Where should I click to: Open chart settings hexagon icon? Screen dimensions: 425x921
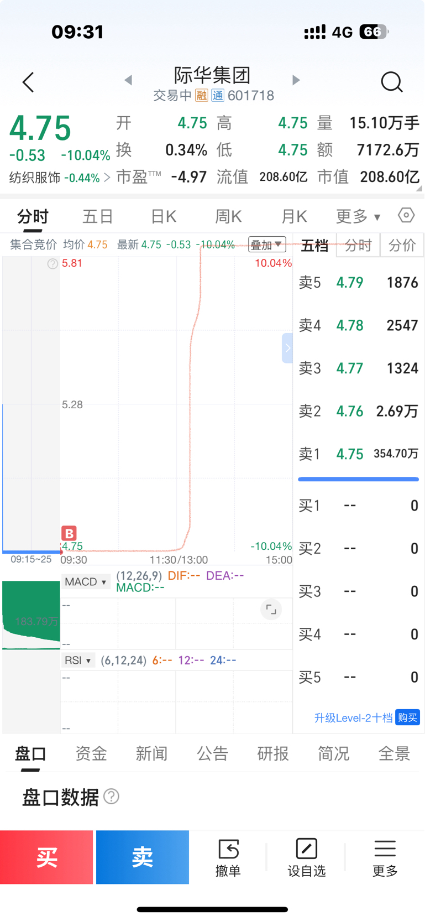pyautogui.click(x=406, y=215)
